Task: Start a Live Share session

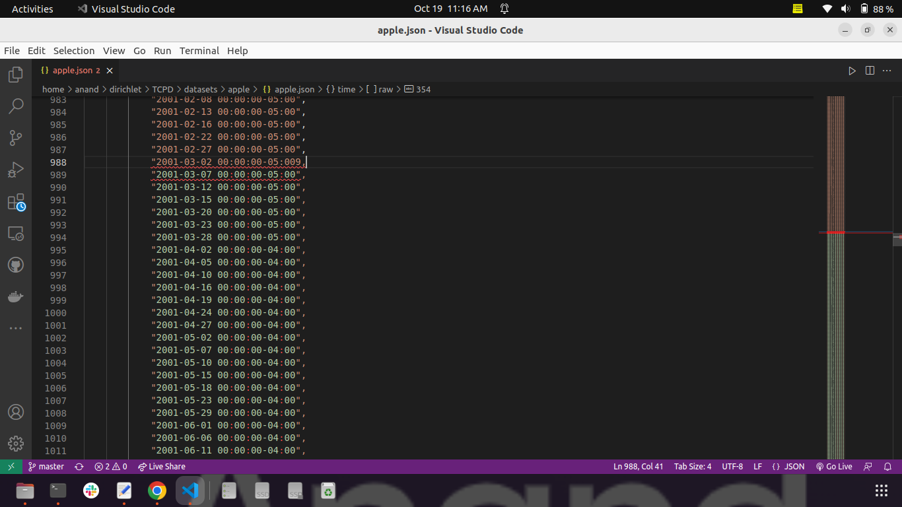Action: coord(162,467)
